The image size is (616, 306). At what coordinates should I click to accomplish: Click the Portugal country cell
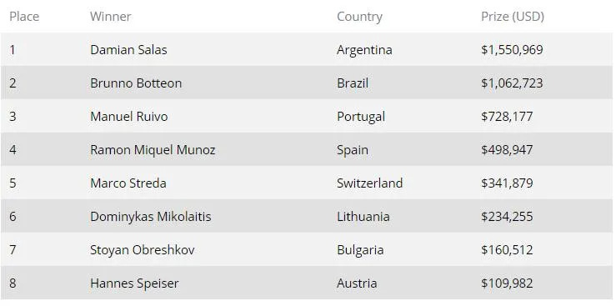(361, 117)
